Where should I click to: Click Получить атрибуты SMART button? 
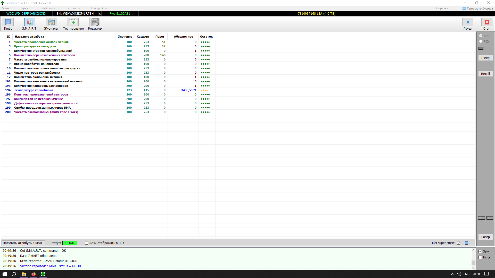pos(23,243)
